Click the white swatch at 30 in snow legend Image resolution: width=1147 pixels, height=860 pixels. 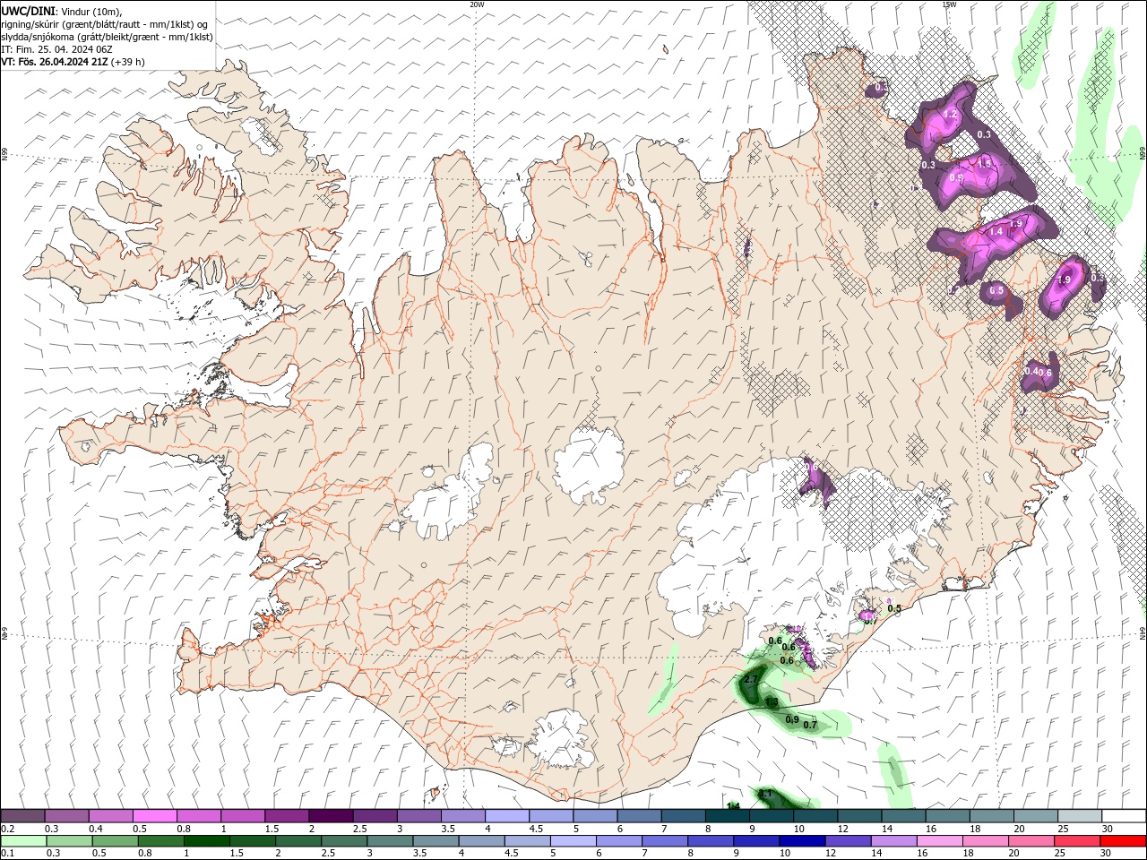point(1124,816)
